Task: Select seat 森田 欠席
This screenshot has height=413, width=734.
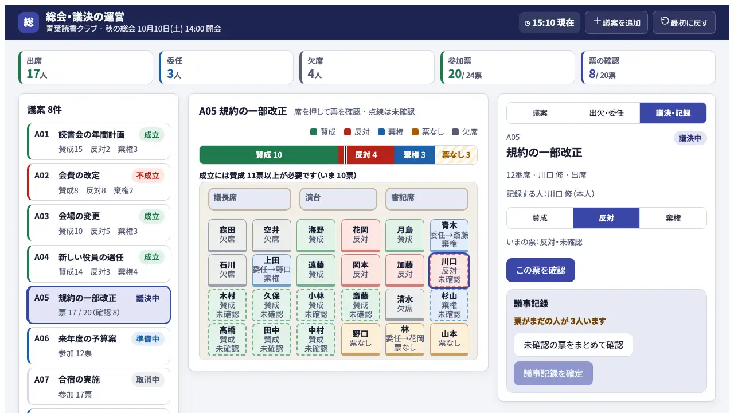Action: [x=227, y=235]
